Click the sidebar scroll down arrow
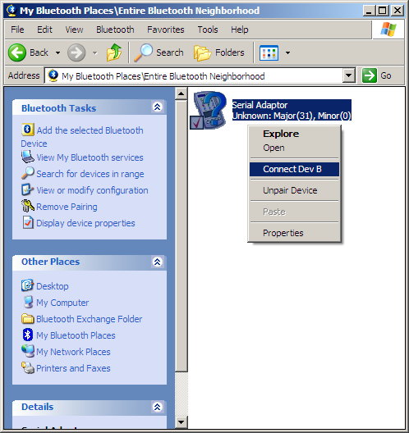Screen dimensions: 409x433 click(181, 422)
